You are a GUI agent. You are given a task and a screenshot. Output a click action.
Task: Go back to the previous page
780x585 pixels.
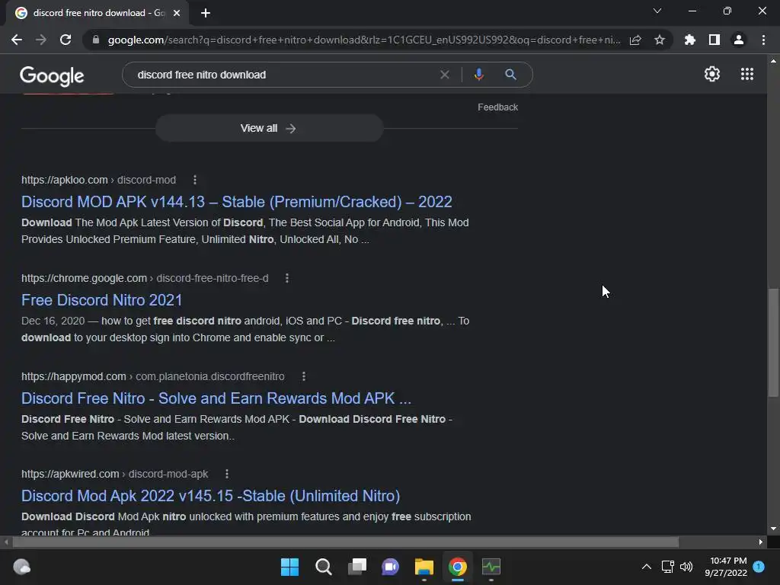point(17,40)
